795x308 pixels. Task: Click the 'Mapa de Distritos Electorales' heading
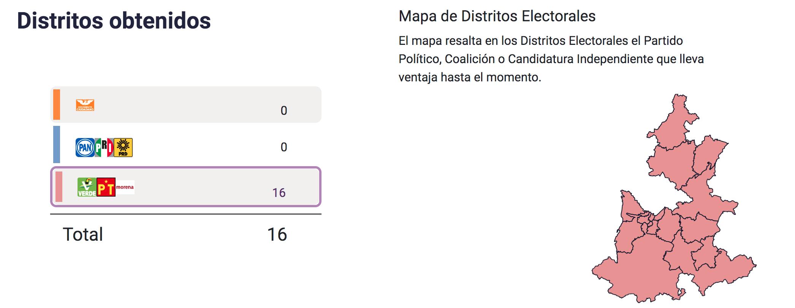[497, 16]
